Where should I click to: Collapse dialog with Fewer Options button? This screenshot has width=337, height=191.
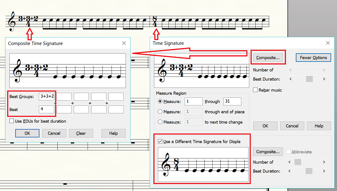coord(313,57)
